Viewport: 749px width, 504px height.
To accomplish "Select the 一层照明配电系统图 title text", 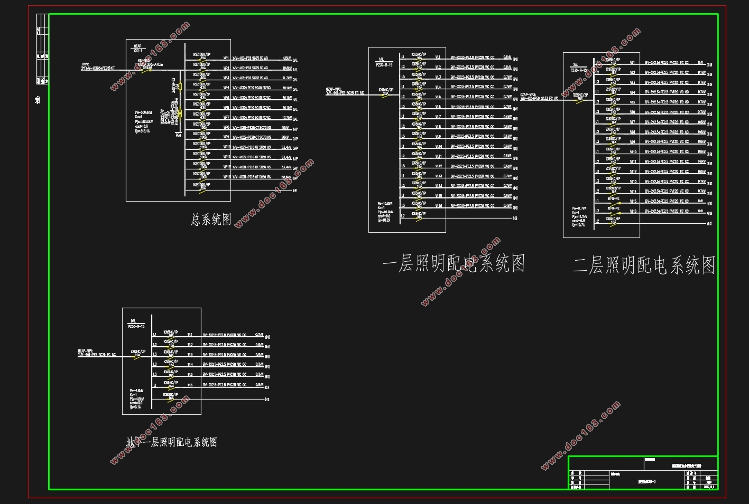I will tap(454, 263).
